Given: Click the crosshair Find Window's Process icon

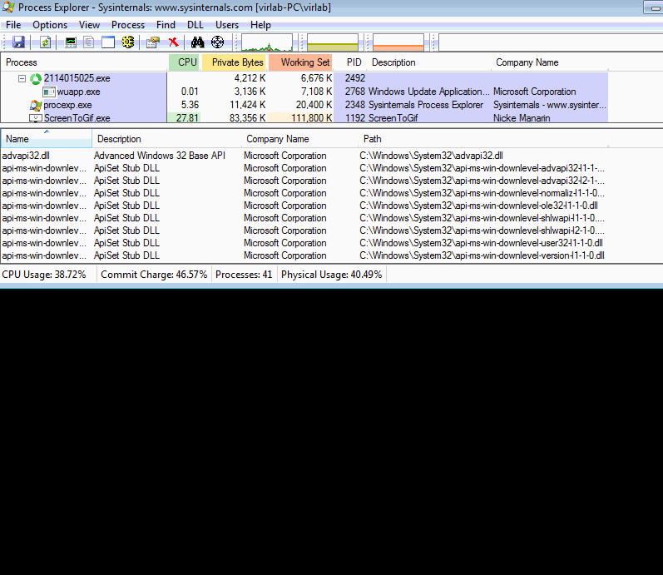Looking at the screenshot, I should coord(217,42).
